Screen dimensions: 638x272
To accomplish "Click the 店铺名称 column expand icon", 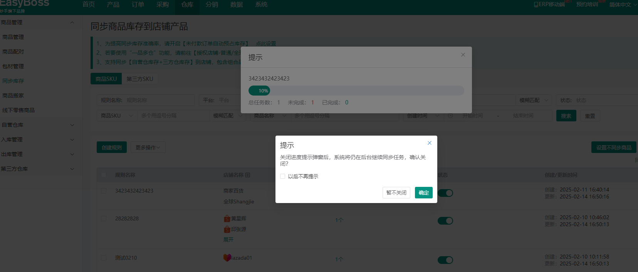I will (x=248, y=175).
